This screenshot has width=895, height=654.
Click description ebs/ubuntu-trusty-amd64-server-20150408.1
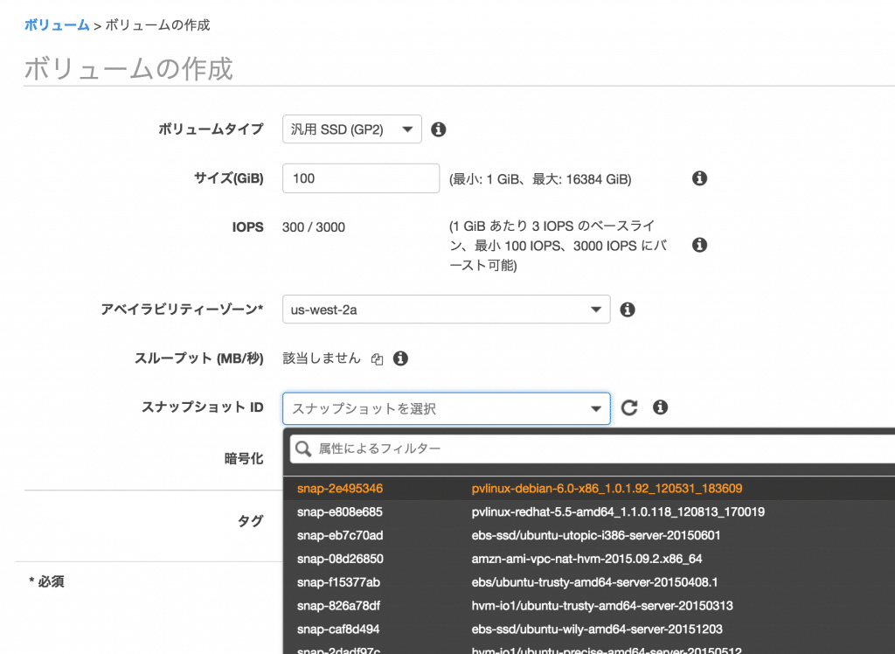click(594, 582)
